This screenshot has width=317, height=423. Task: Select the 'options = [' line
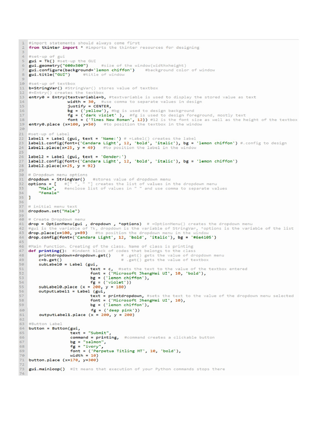43,184
